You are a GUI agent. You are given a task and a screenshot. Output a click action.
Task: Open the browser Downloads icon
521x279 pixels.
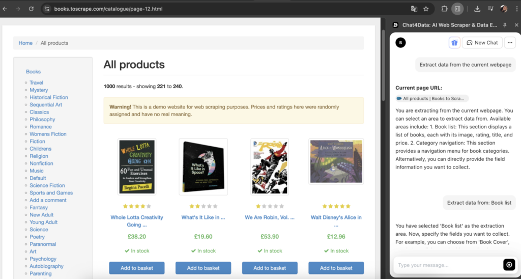pyautogui.click(x=477, y=9)
